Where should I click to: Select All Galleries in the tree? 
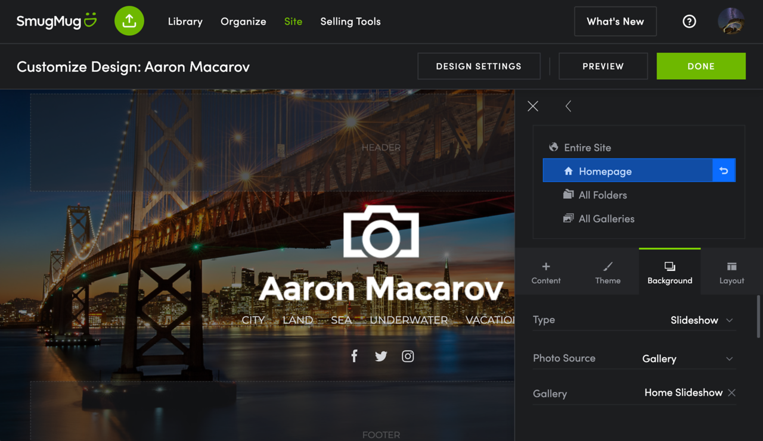point(598,218)
